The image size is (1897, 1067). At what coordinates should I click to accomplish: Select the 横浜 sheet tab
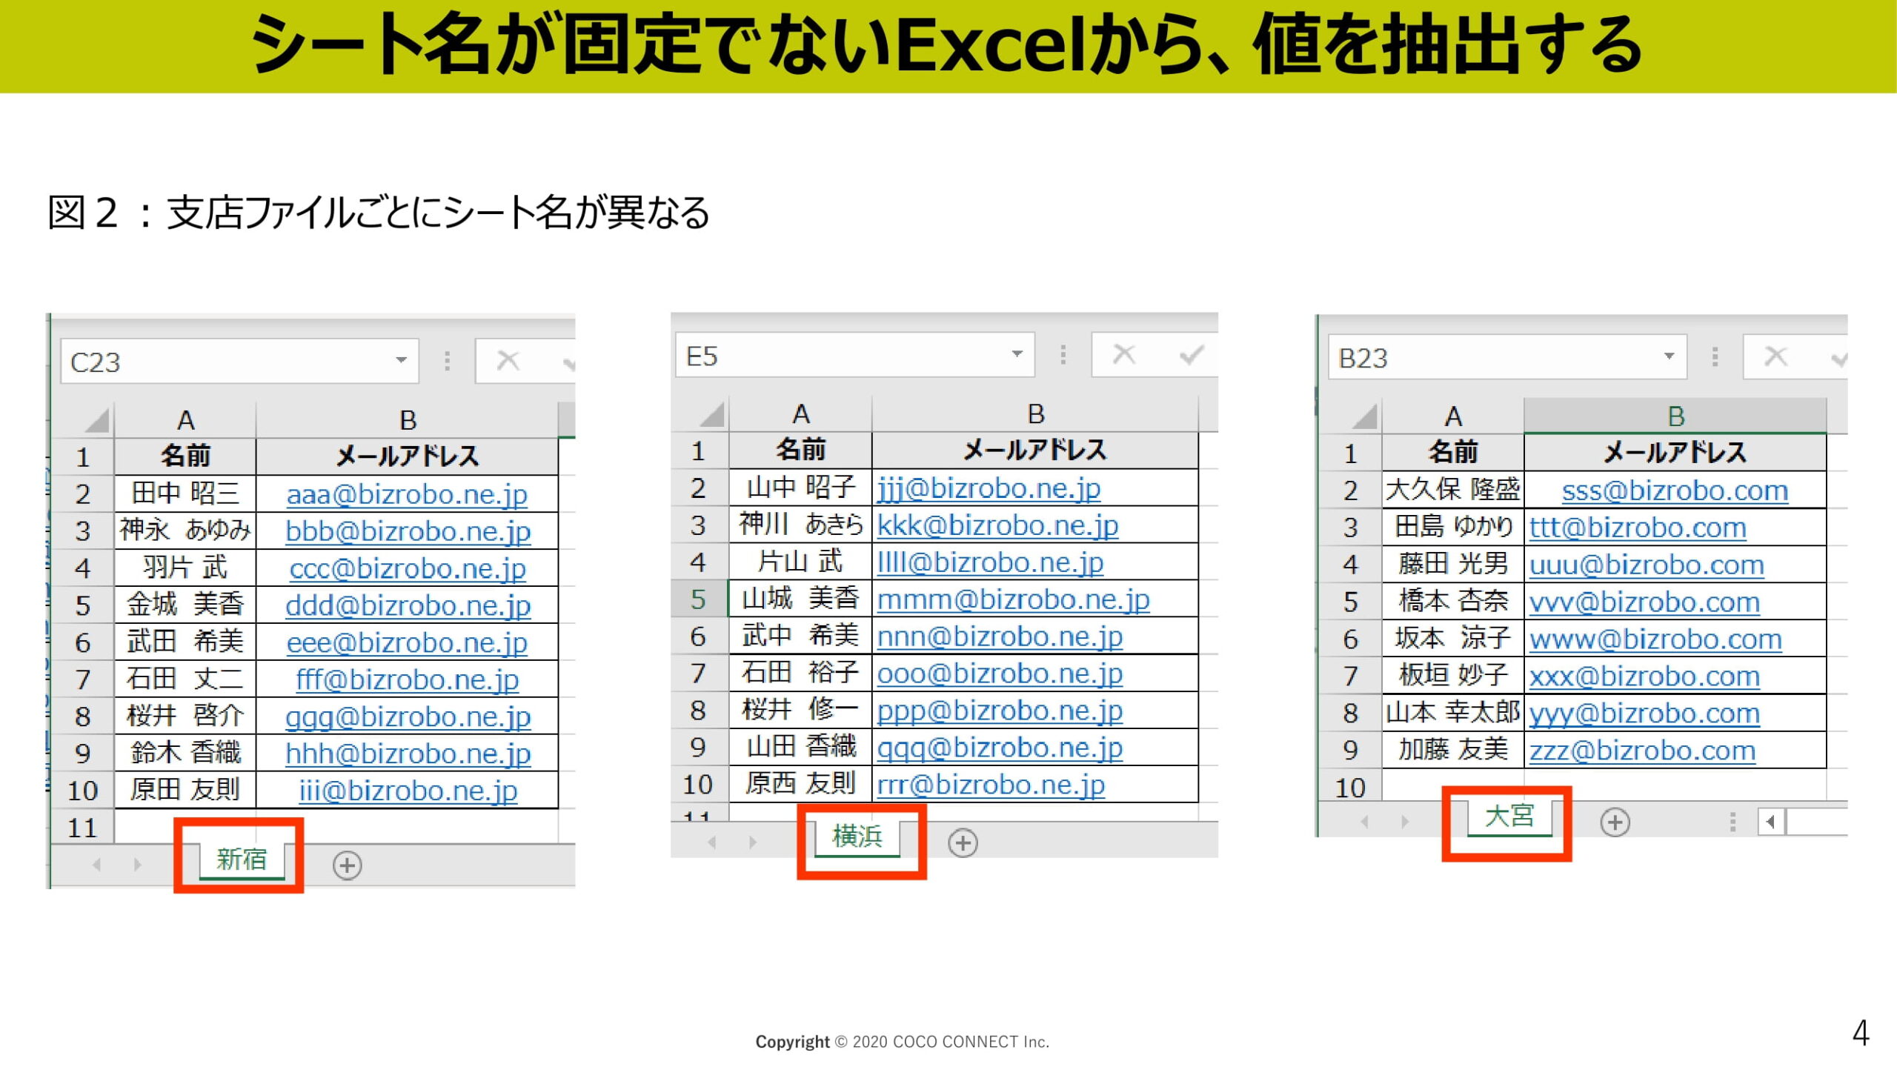857,837
